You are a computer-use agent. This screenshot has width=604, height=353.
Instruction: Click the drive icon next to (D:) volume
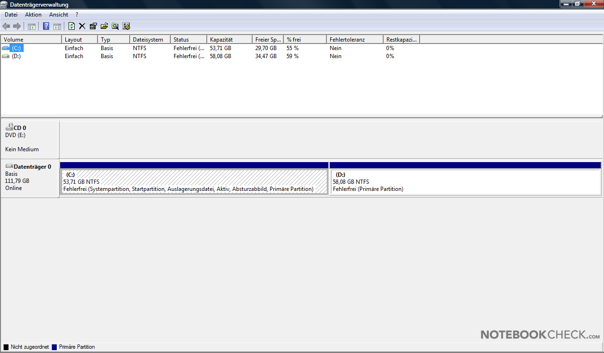(x=6, y=56)
